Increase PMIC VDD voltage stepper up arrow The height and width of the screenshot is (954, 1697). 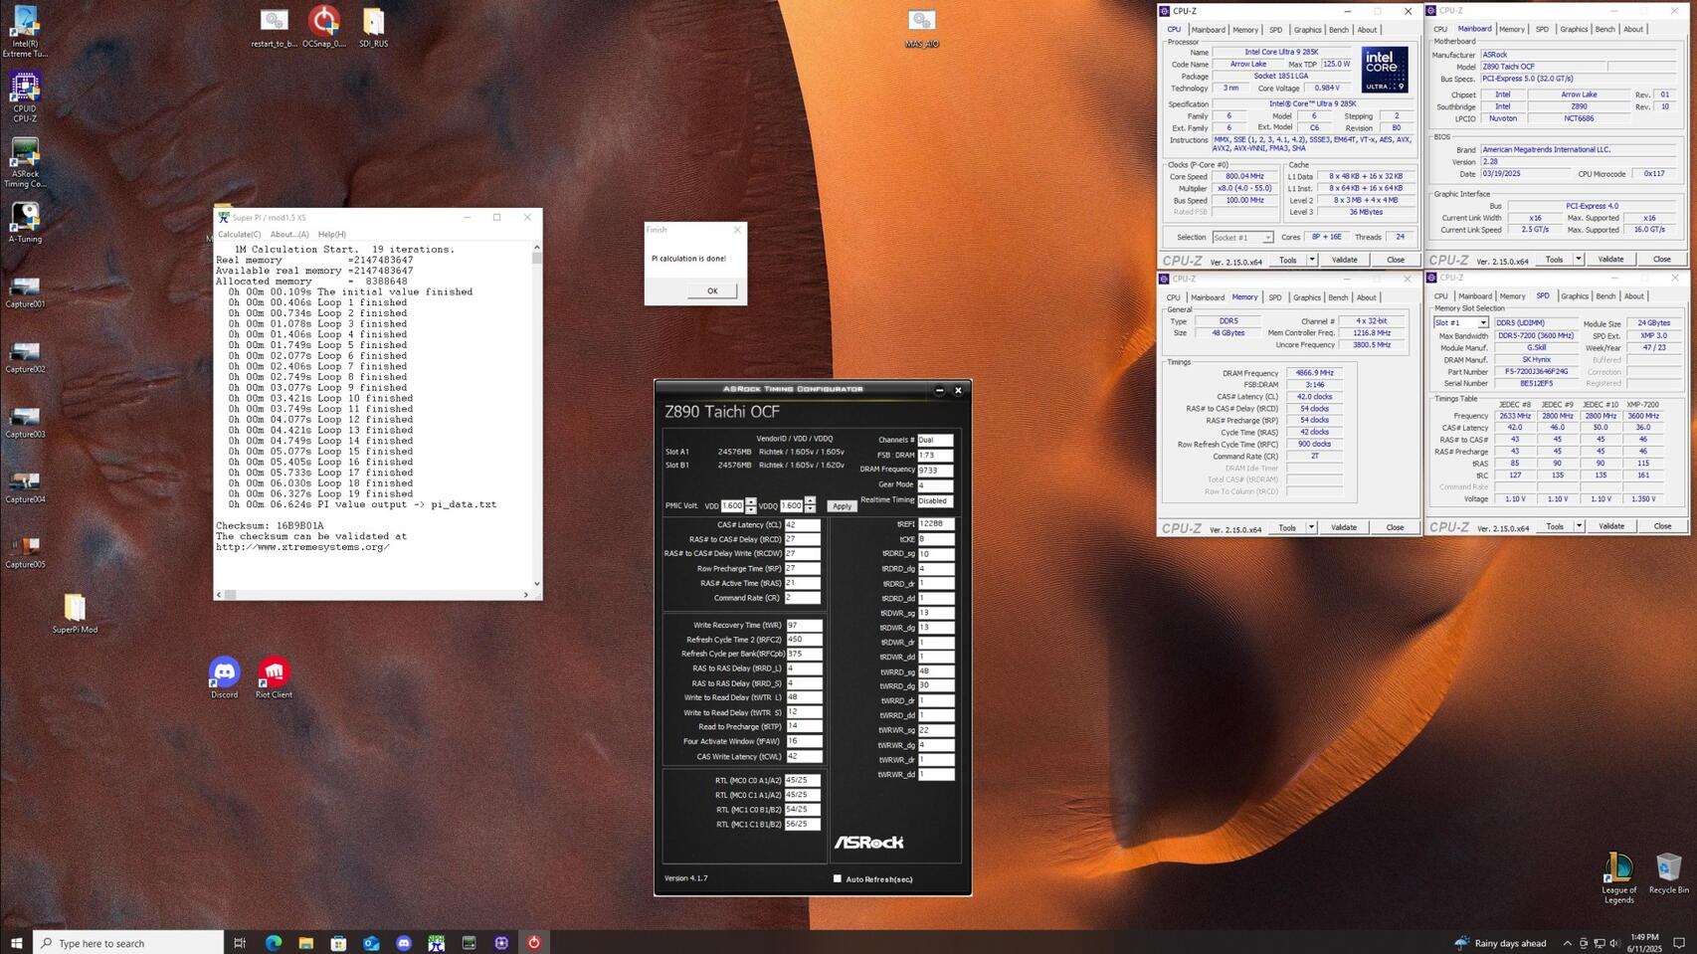(751, 502)
